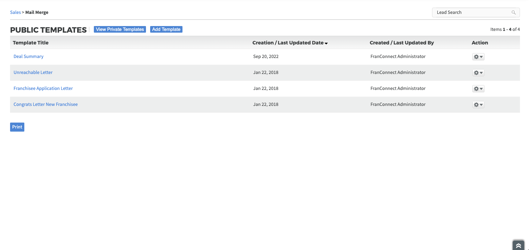Open the Franchisee Application Letter template
Screen dimensions: 529x250
click(43, 89)
